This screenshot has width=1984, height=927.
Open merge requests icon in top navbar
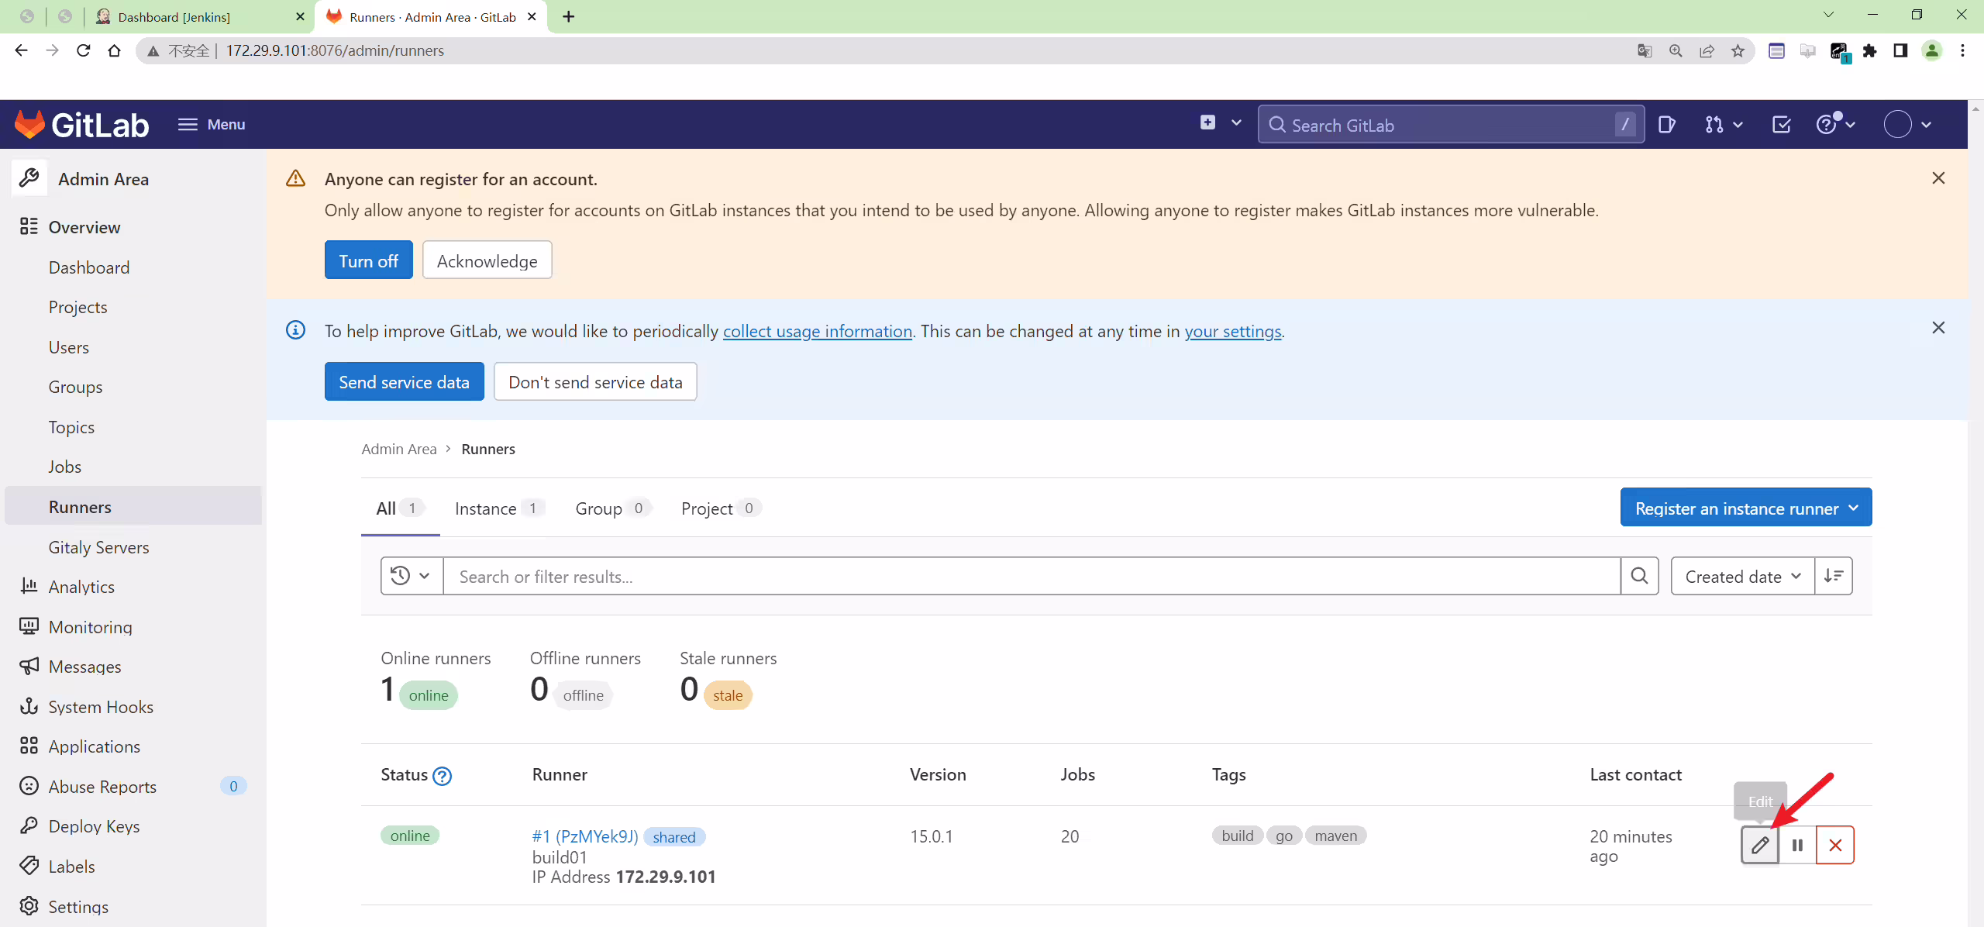[x=1724, y=125]
